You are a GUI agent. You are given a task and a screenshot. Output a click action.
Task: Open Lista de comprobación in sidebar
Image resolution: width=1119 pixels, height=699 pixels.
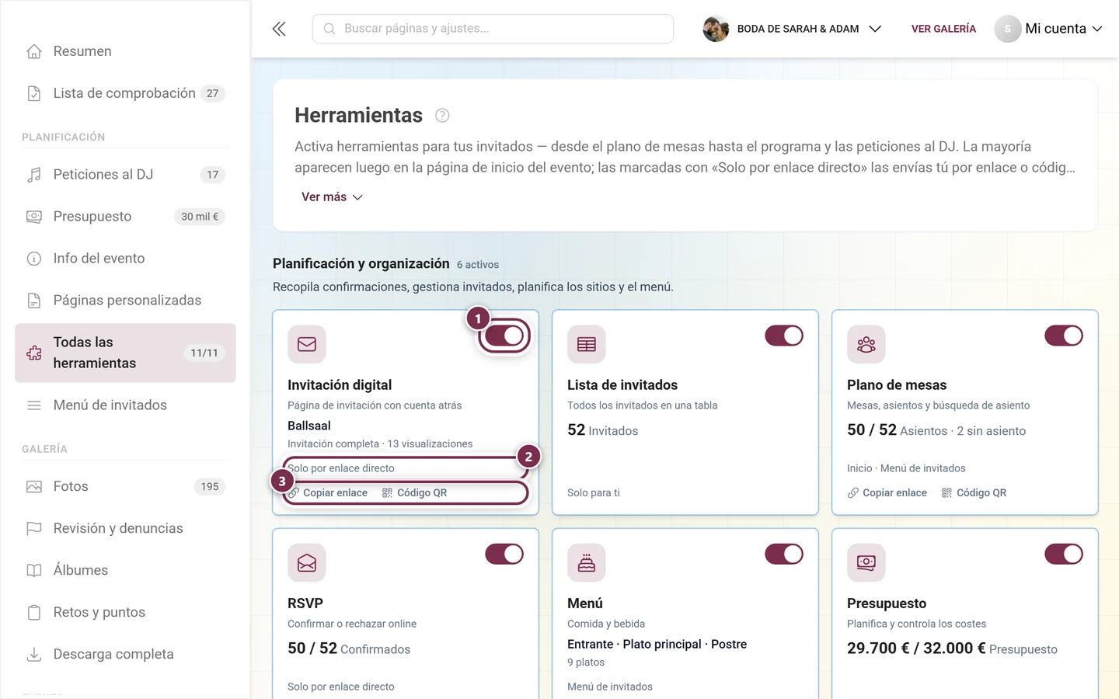[x=125, y=93]
